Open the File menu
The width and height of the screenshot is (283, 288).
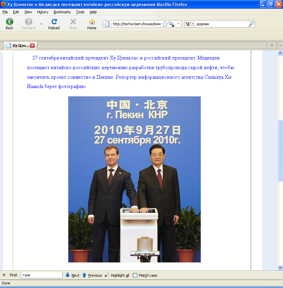pyautogui.click(x=5, y=12)
